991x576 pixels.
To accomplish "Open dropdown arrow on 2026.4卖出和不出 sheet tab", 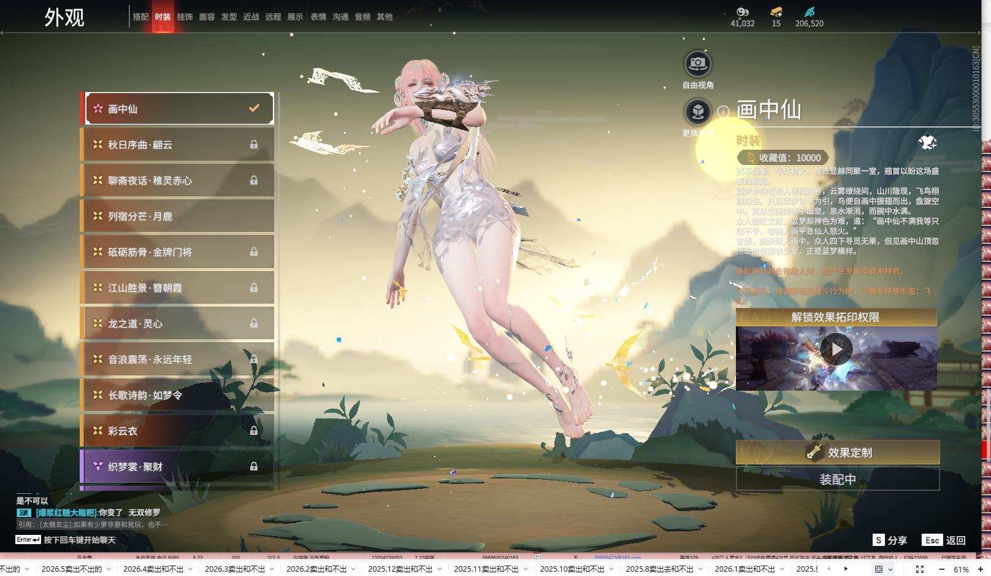I will 189,569.
